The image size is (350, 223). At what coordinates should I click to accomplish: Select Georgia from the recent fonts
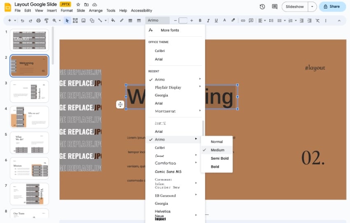161,95
